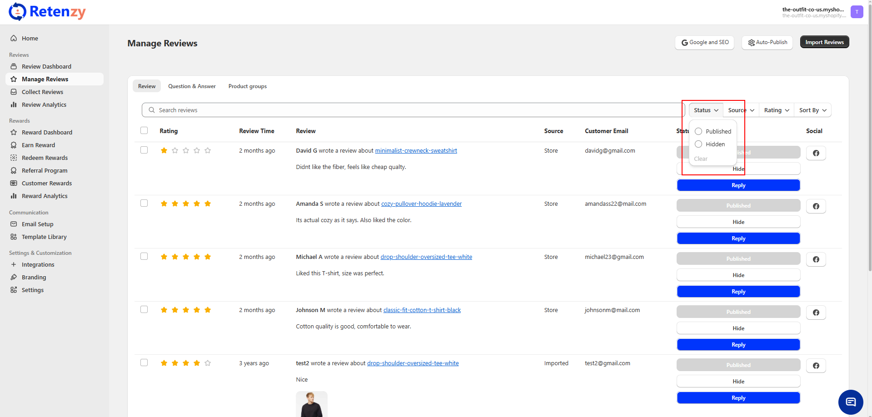The width and height of the screenshot is (872, 417).
Task: Click the Home icon in sidebar
Action: 14,38
